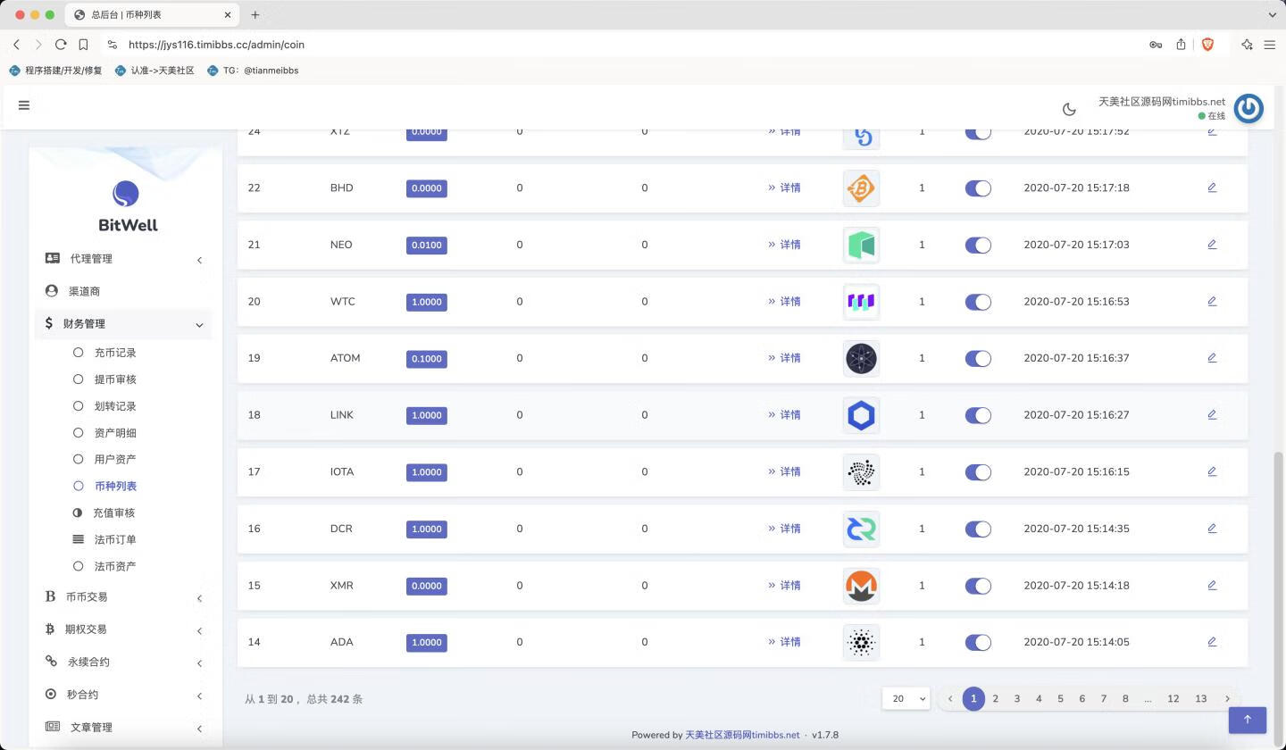Click the 秒合约 target icon in sidebar
Screen dimensions: 1286x750
(x=49, y=694)
